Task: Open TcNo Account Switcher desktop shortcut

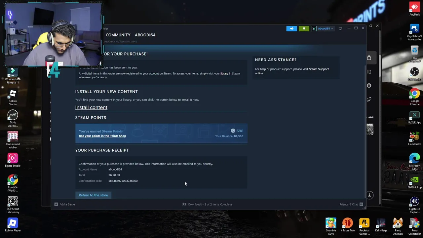Action: pos(13,119)
